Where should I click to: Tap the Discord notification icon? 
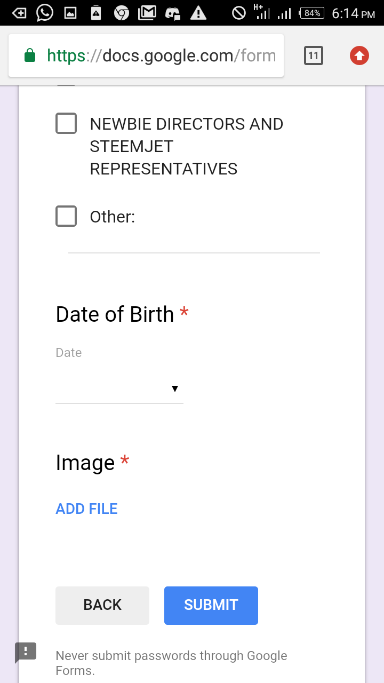173,13
